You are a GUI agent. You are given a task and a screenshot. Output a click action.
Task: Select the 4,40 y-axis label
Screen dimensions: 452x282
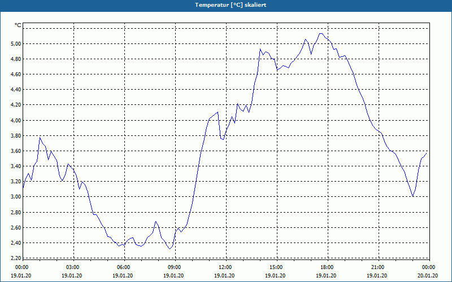(x=15, y=90)
